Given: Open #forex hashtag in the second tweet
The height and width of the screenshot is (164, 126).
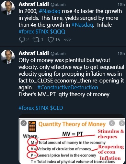Looking at the screenshot, I should 26,108.
